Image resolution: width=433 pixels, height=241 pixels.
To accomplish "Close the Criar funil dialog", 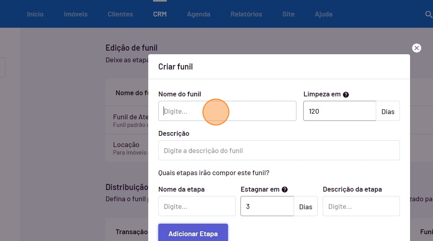I will click(x=416, y=48).
